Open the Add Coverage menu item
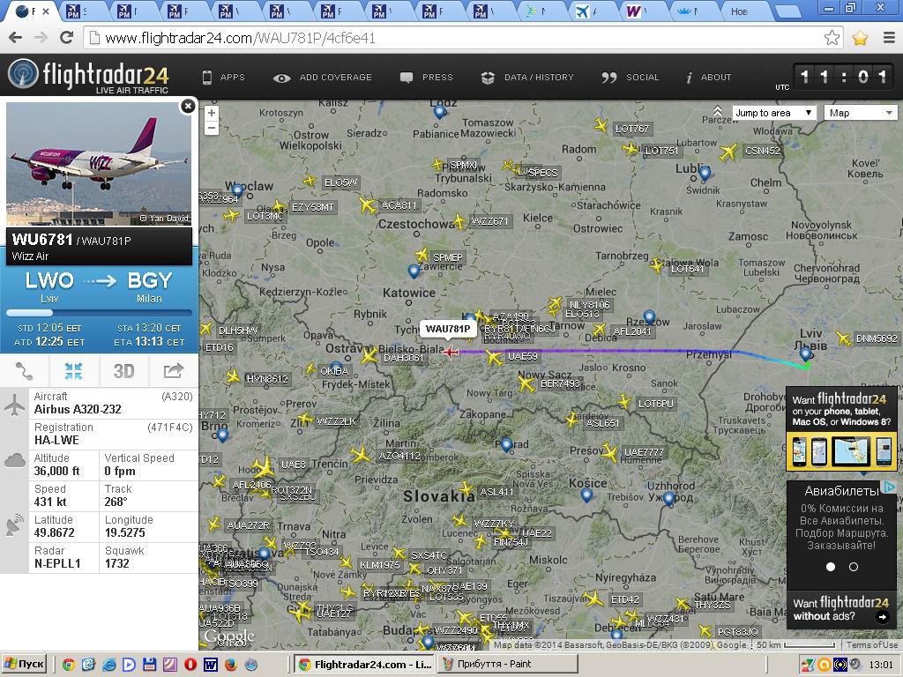 coord(323,78)
